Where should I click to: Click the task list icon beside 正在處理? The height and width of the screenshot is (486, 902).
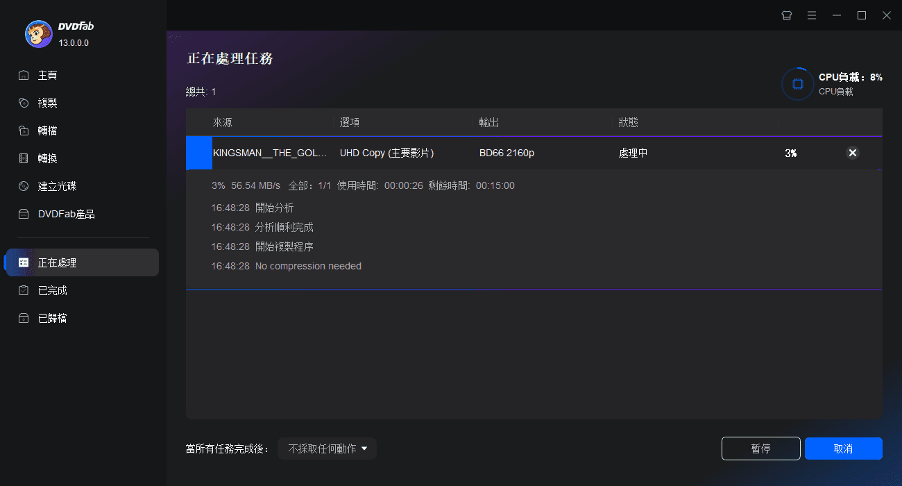(24, 262)
